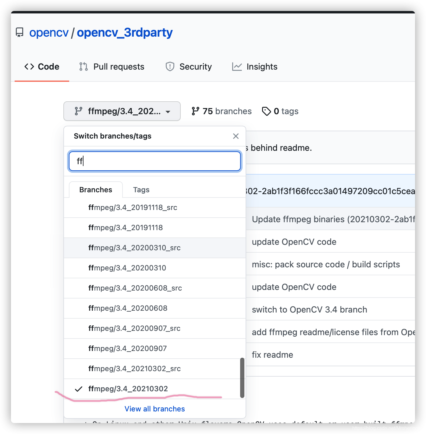The height and width of the screenshot is (434, 426).
Task: Click the latest commit title ending c01c5cea
Action: 330,191
